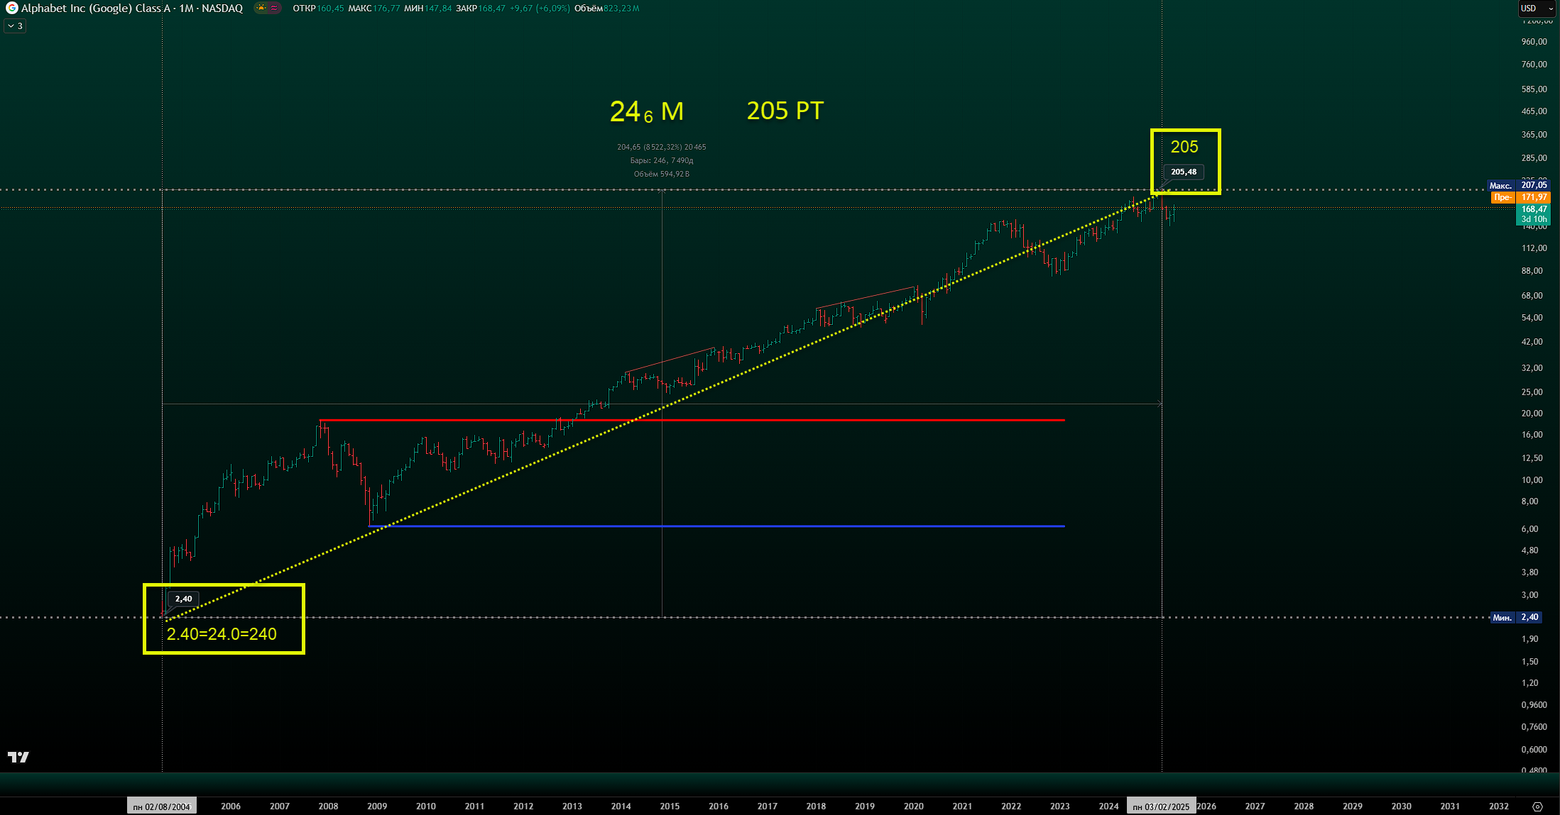Viewport: 1560px width, 815px height.
Task: Click the 0,9600 price scale label
Action: point(1534,705)
